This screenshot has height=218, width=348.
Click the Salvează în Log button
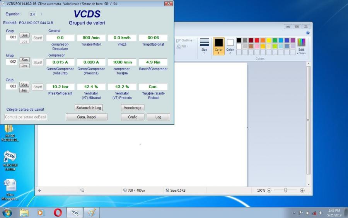click(89, 108)
